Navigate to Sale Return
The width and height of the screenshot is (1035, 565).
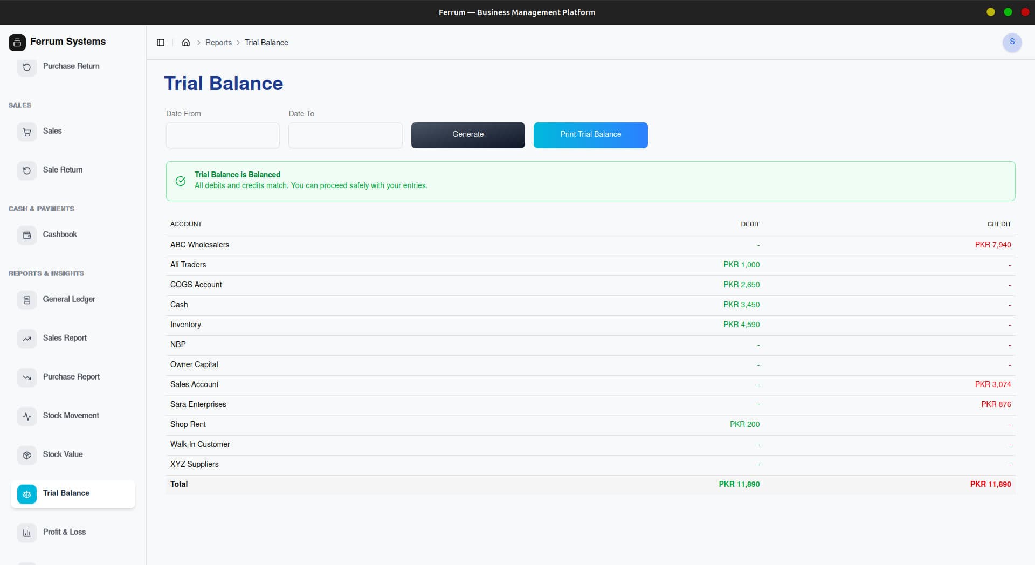[73, 170]
